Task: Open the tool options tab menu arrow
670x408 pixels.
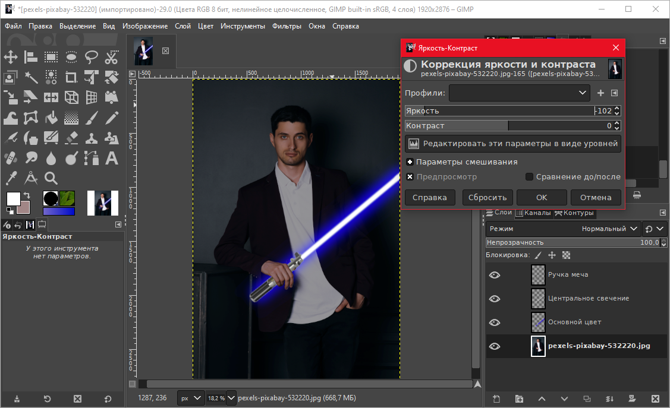Action: click(118, 224)
